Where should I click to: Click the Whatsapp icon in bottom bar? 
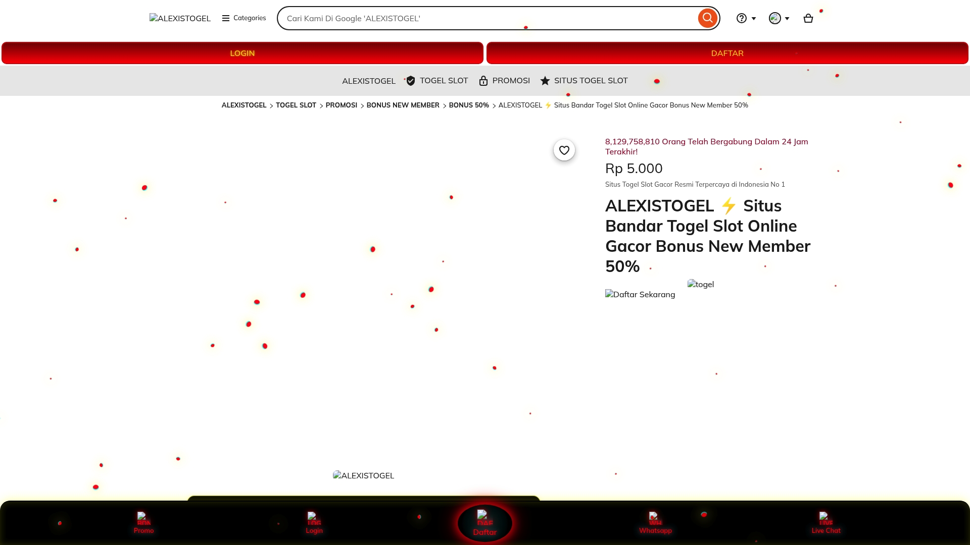(655, 523)
